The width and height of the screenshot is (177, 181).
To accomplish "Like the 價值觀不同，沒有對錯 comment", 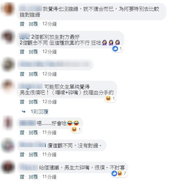I will [22, 154].
